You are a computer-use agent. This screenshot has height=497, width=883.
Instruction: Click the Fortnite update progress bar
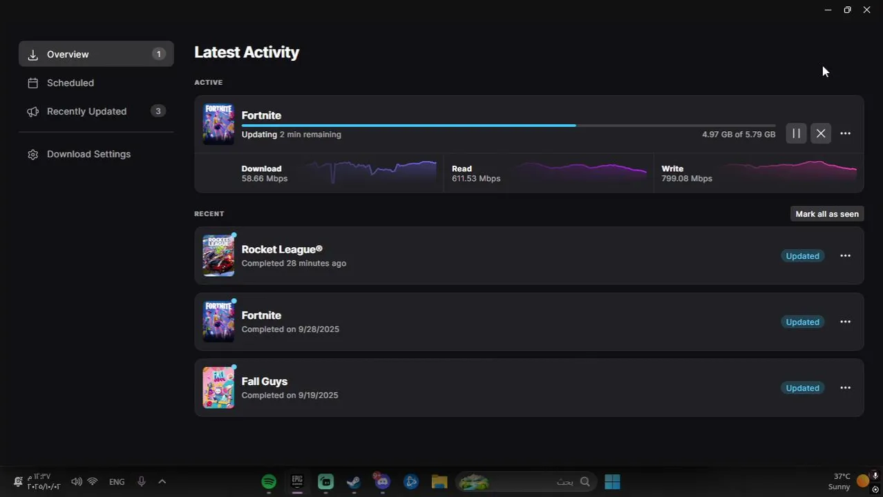click(x=509, y=126)
